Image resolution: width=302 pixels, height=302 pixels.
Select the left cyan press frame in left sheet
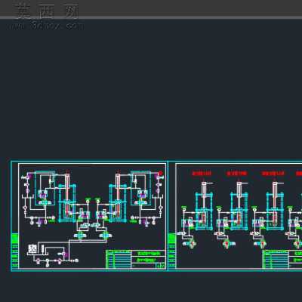click(x=67, y=203)
